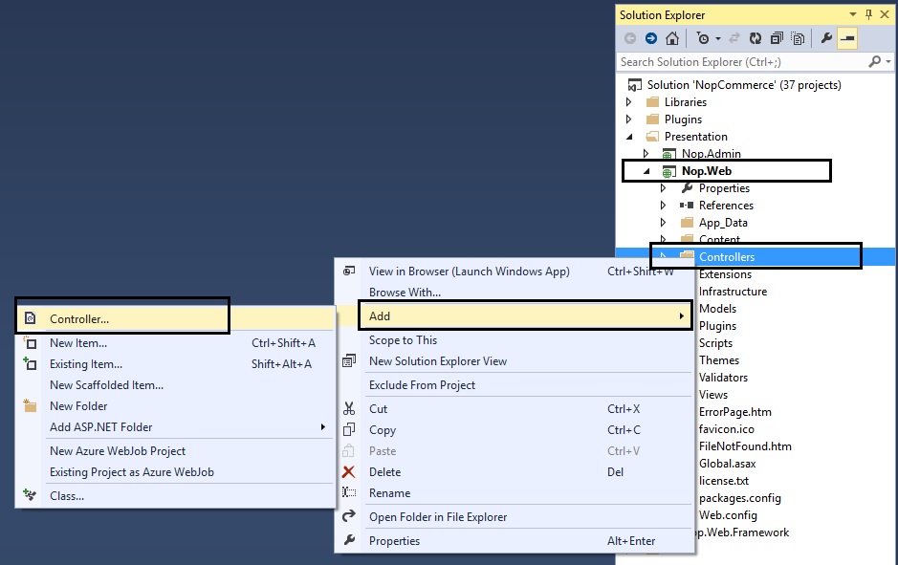Select the Models folder
This screenshot has width=898, height=565.
717,309
